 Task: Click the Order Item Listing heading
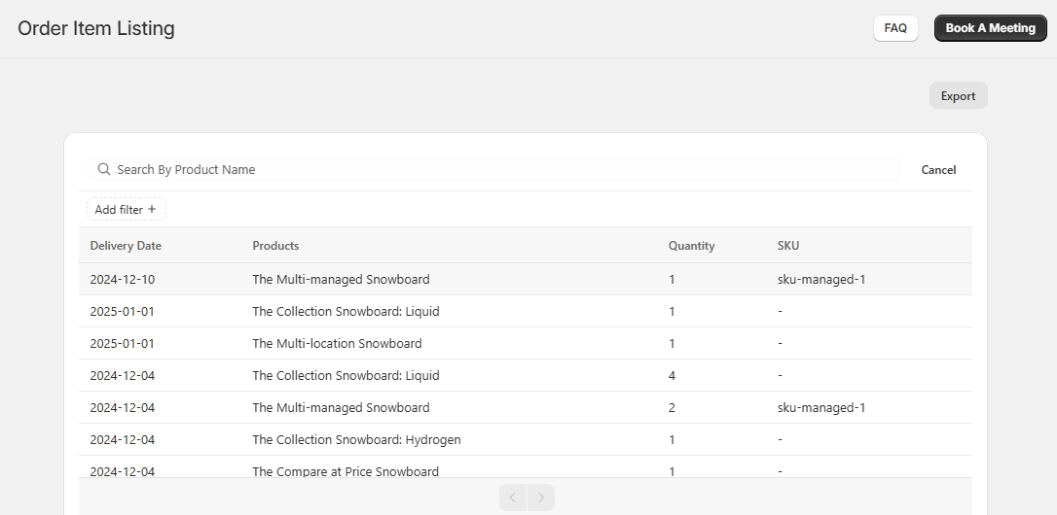96,28
